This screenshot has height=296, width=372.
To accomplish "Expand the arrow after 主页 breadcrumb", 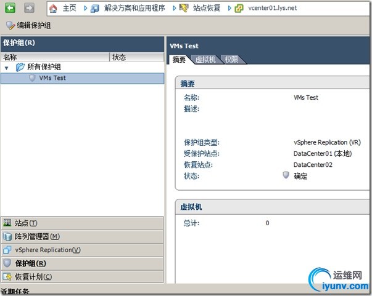I will tap(85, 8).
